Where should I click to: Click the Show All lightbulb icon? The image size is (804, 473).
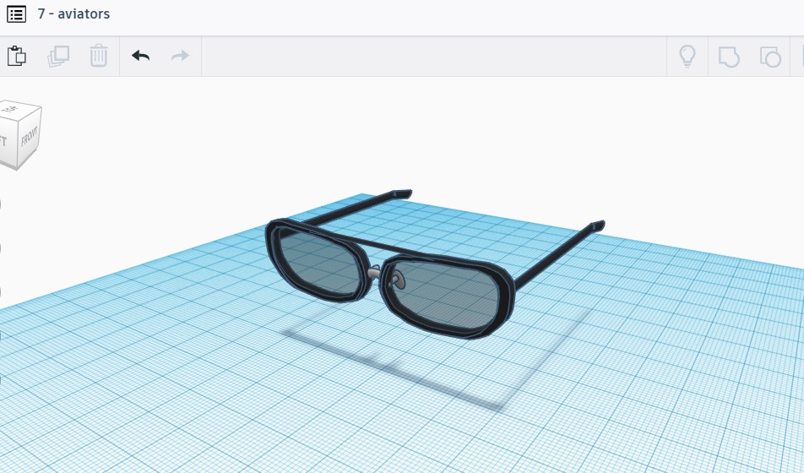click(687, 57)
